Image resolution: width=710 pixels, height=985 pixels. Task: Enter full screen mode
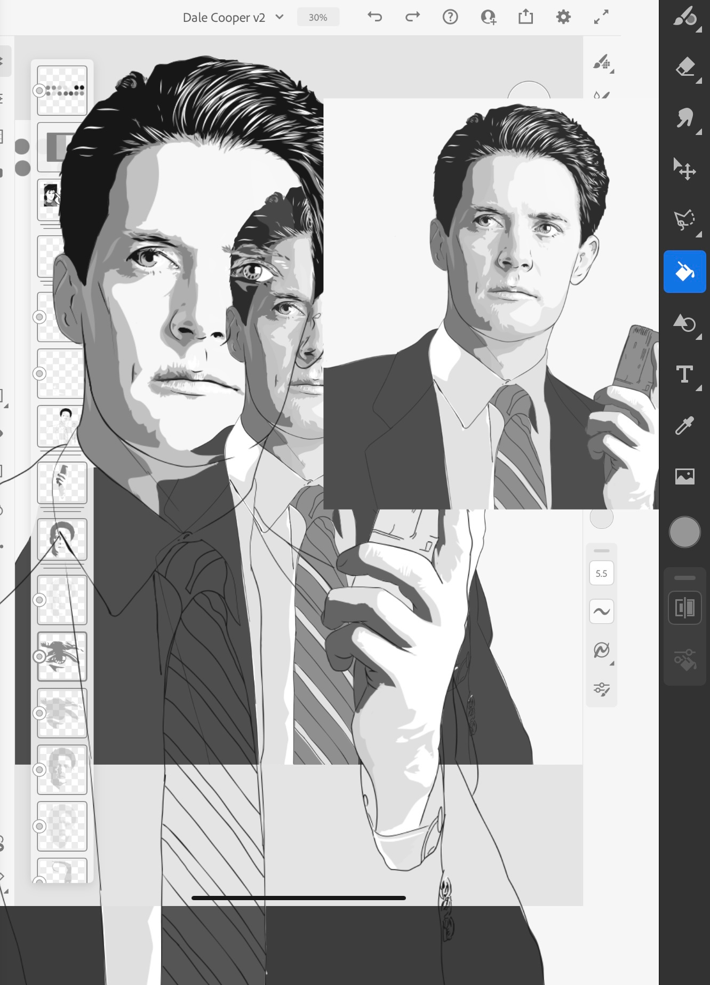601,17
